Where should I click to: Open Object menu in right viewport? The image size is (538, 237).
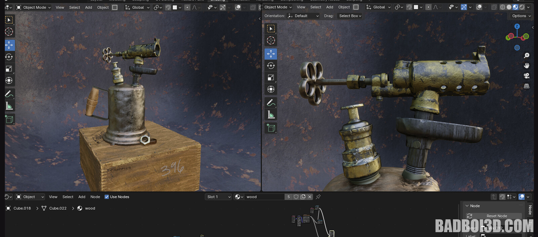click(x=344, y=7)
